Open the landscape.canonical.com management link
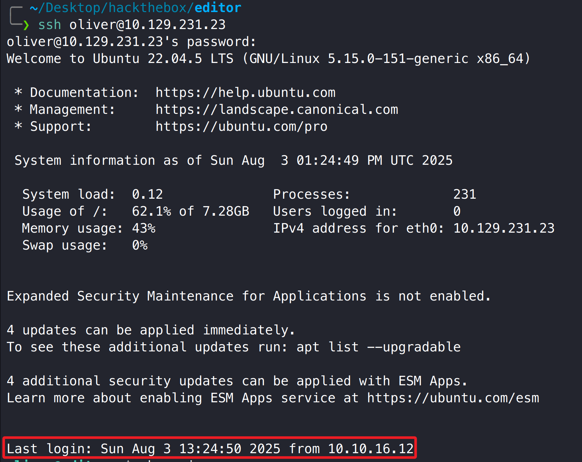582x462 pixels. [276, 110]
